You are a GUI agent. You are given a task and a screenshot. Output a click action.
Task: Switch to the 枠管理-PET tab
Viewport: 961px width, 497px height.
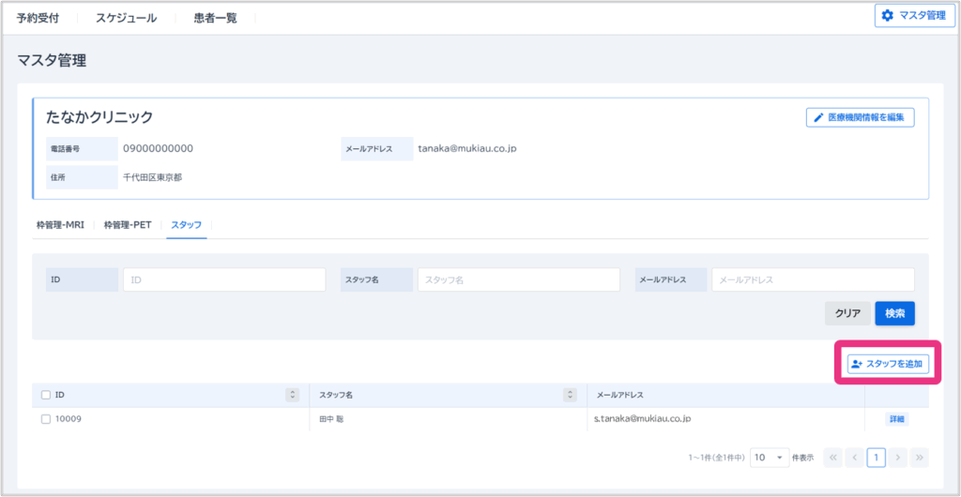[x=128, y=225]
